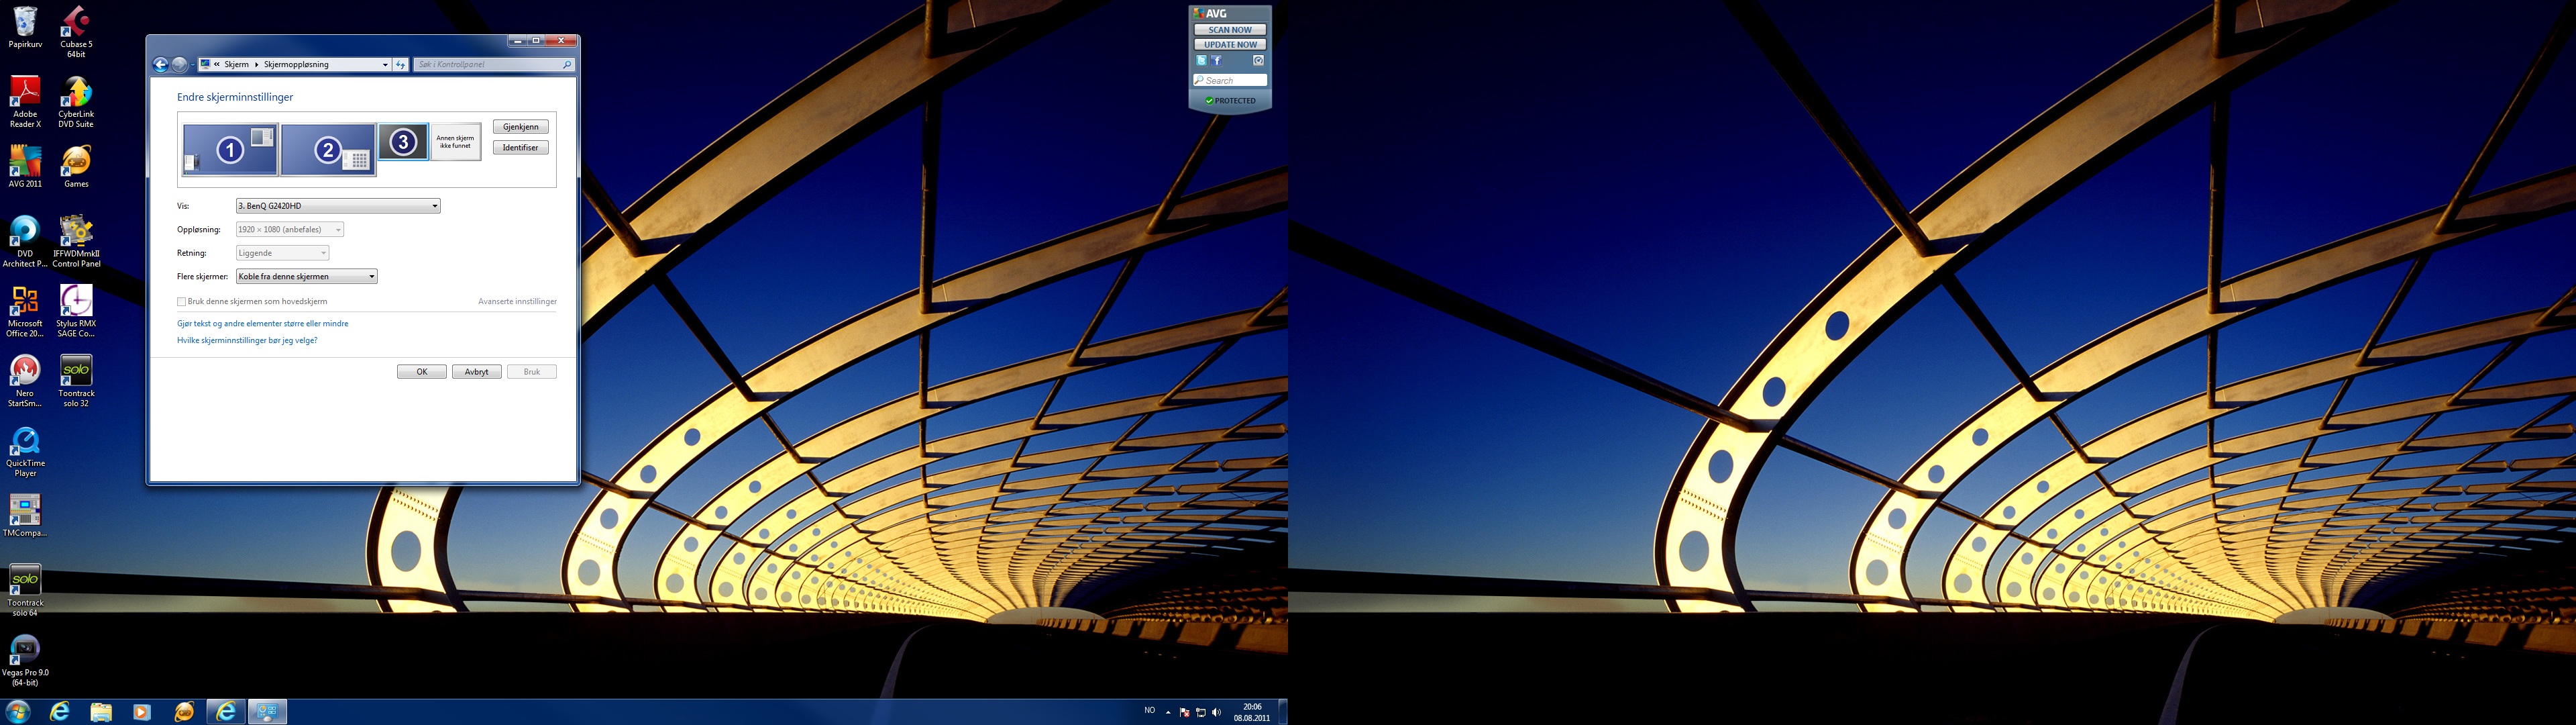The width and height of the screenshot is (2576, 725).
Task: Open the Papirkurv recycle bin icon
Action: click(25, 27)
